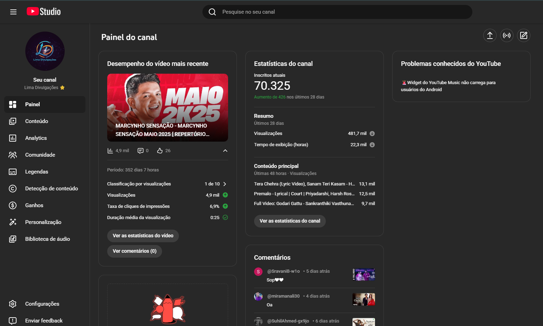Click the YouTube Studio logo
543x326 pixels.
[44, 12]
